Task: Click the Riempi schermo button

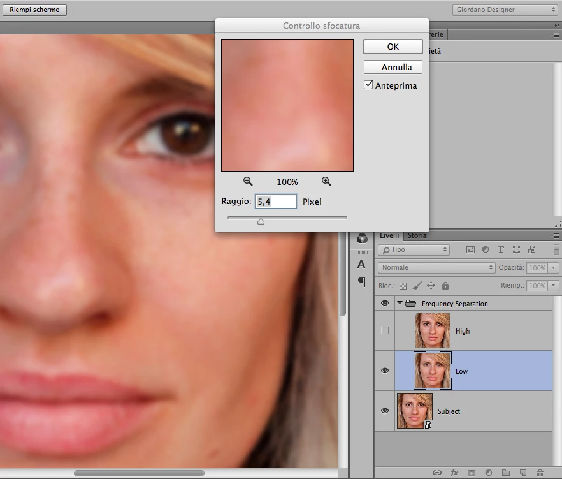Action: tap(34, 10)
